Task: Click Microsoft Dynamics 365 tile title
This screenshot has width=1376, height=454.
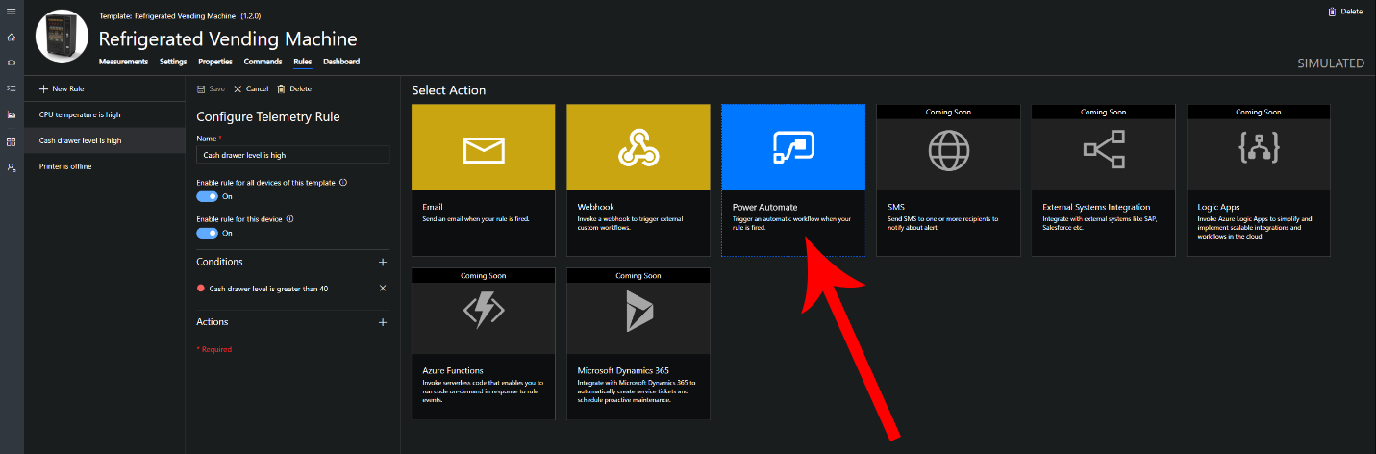Action: [623, 370]
